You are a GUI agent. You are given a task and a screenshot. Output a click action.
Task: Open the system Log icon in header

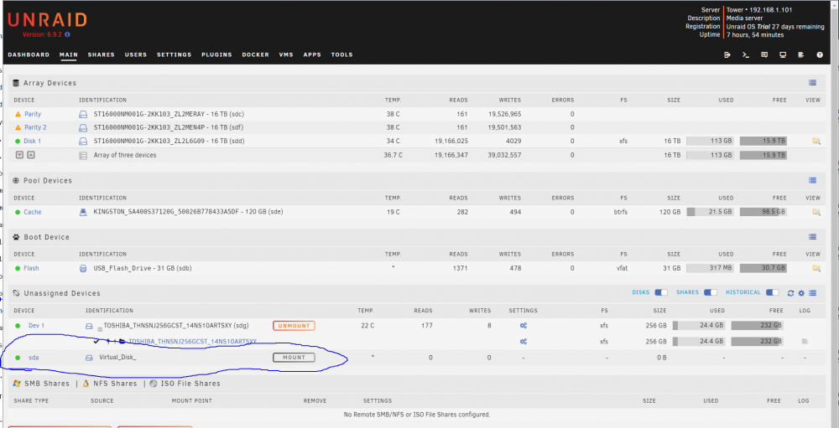[801, 54]
